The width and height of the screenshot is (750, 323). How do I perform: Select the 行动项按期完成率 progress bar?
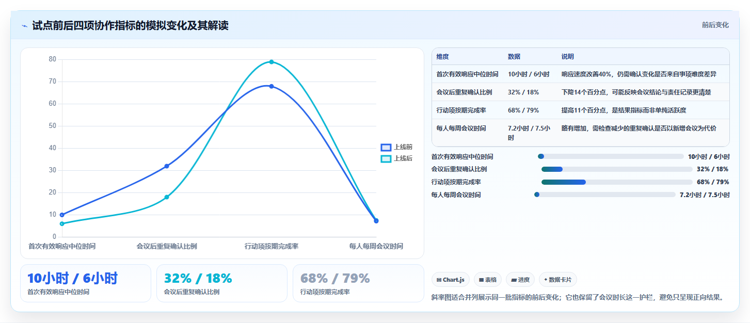617,182
